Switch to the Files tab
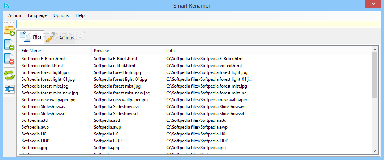 point(30,37)
